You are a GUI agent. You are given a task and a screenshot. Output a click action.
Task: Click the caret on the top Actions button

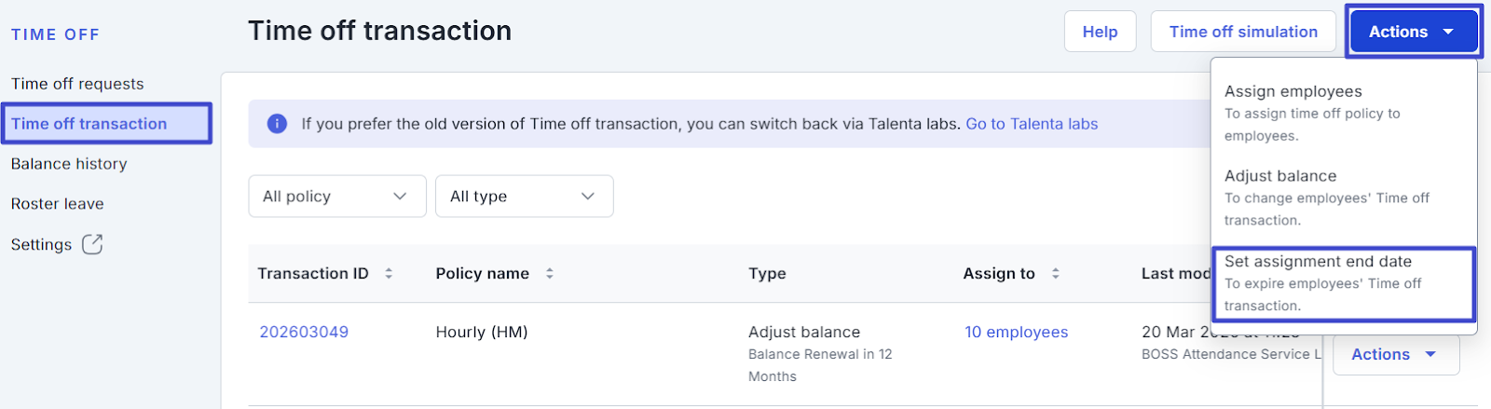[1448, 32]
